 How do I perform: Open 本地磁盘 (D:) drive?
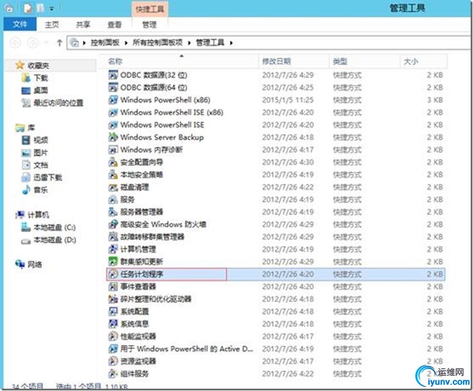(x=55, y=240)
